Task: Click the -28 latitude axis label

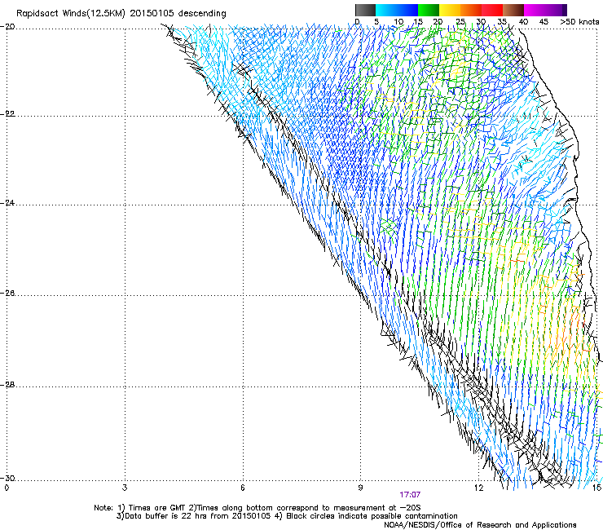Action: 7,385
